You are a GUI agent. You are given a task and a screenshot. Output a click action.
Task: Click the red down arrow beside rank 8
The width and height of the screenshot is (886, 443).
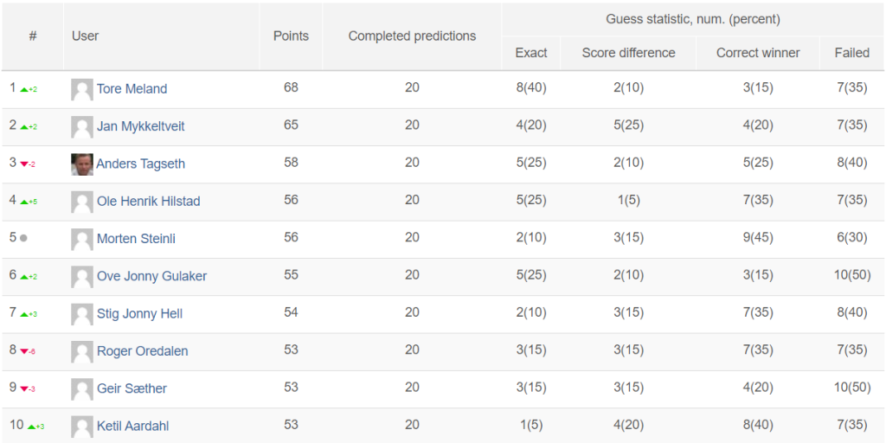(x=23, y=351)
